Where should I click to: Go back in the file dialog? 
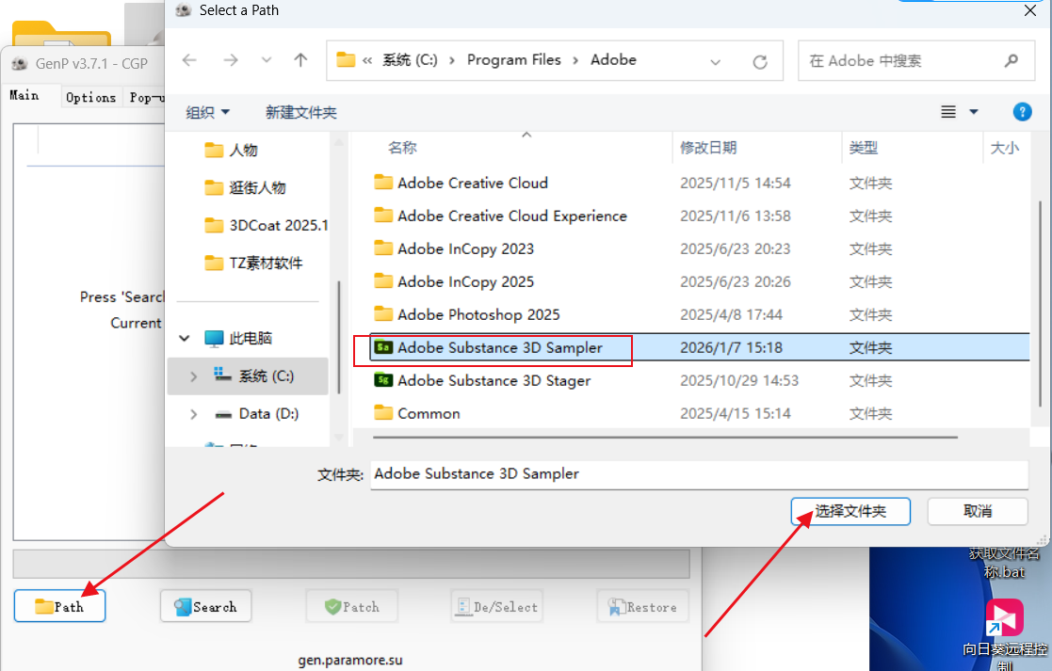[x=190, y=60]
